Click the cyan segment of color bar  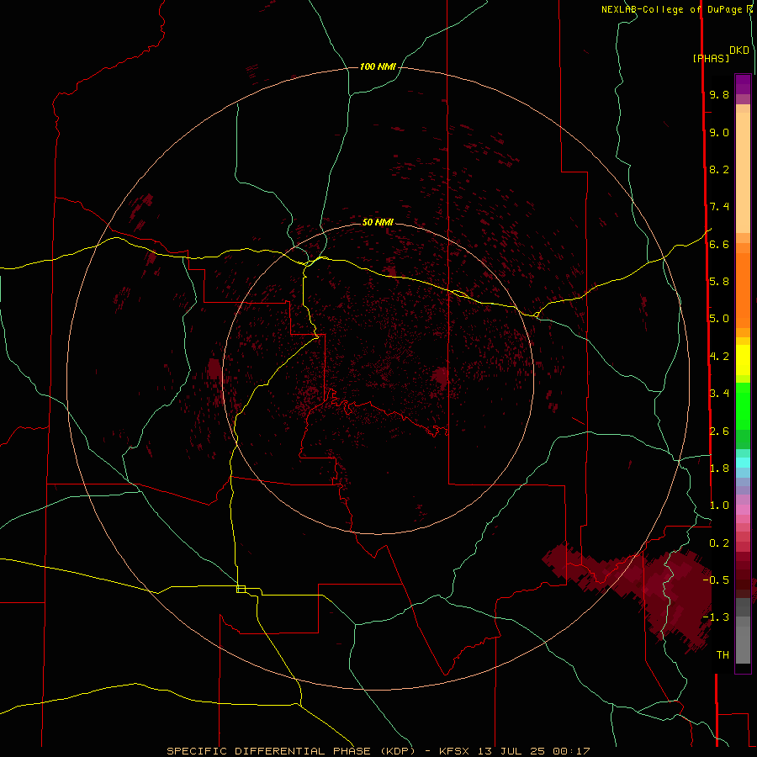click(743, 462)
